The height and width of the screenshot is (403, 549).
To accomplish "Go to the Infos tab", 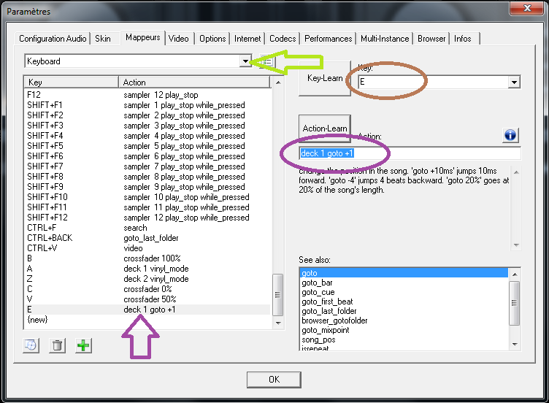I will click(x=463, y=39).
